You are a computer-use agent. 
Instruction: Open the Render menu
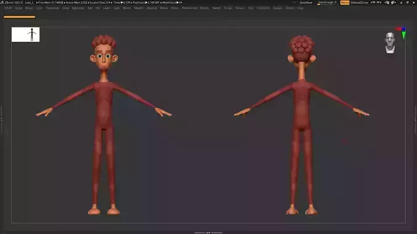pos(204,8)
